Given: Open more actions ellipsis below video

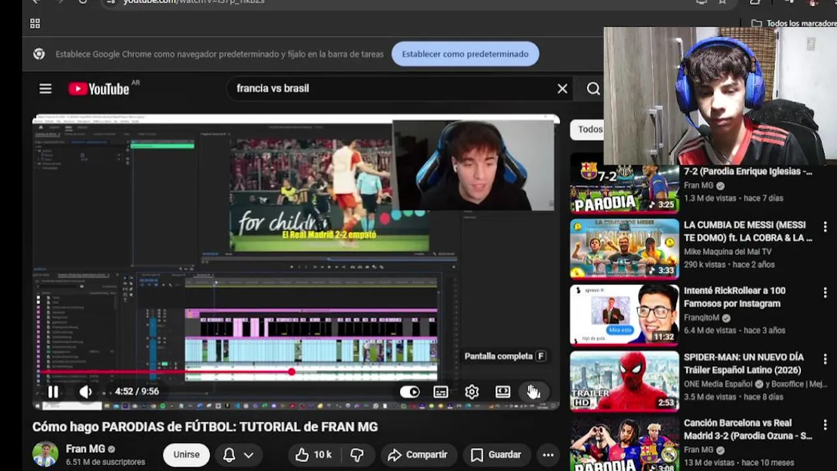Looking at the screenshot, I should pos(548,455).
